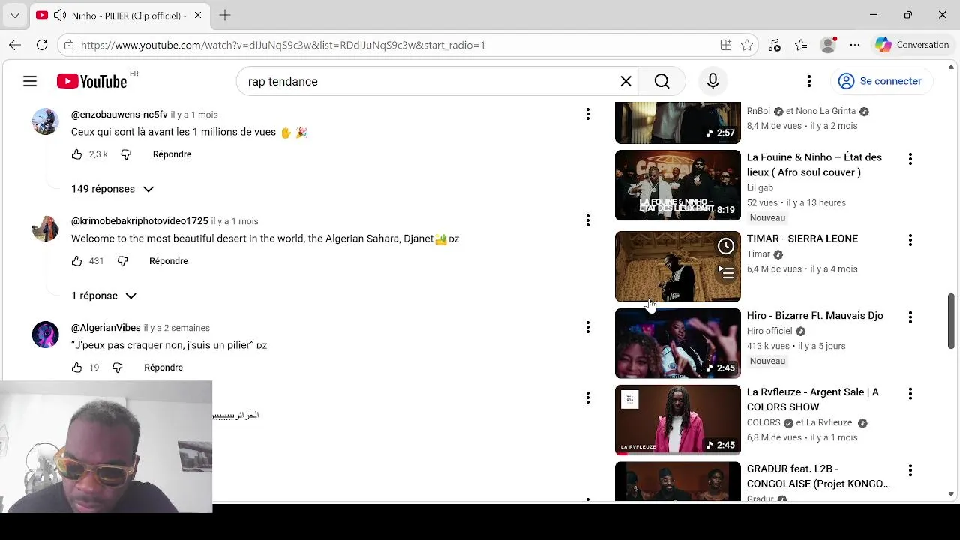The width and height of the screenshot is (960, 540).
Task: Go to YouTube home via logo
Action: tap(91, 81)
